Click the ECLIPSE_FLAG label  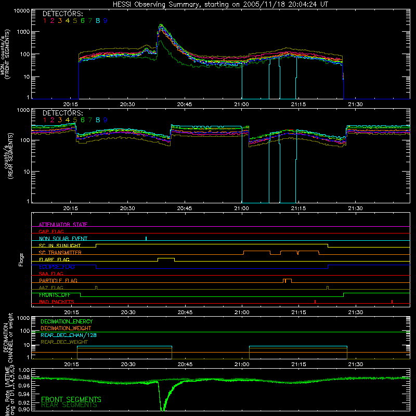coord(57,267)
